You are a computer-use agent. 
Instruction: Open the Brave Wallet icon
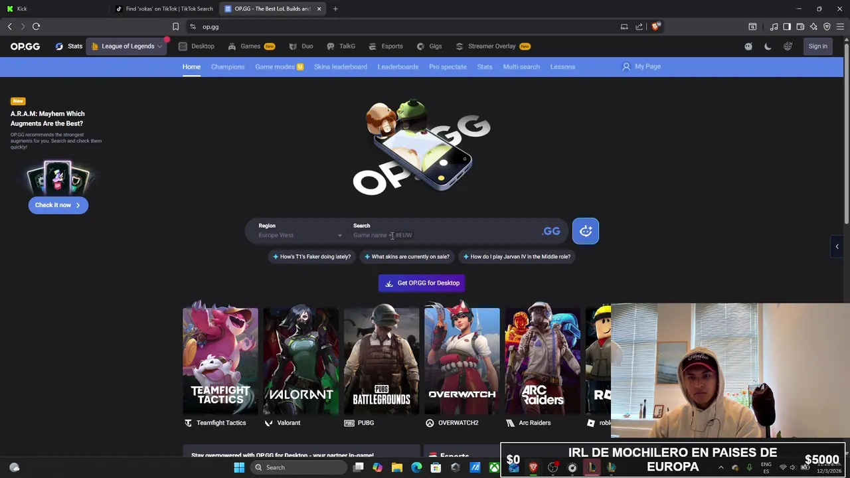(x=800, y=27)
